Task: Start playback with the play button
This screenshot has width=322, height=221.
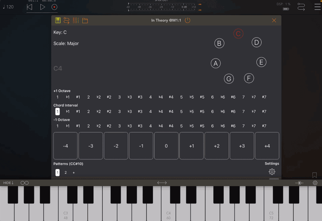Action: (x=42, y=7)
